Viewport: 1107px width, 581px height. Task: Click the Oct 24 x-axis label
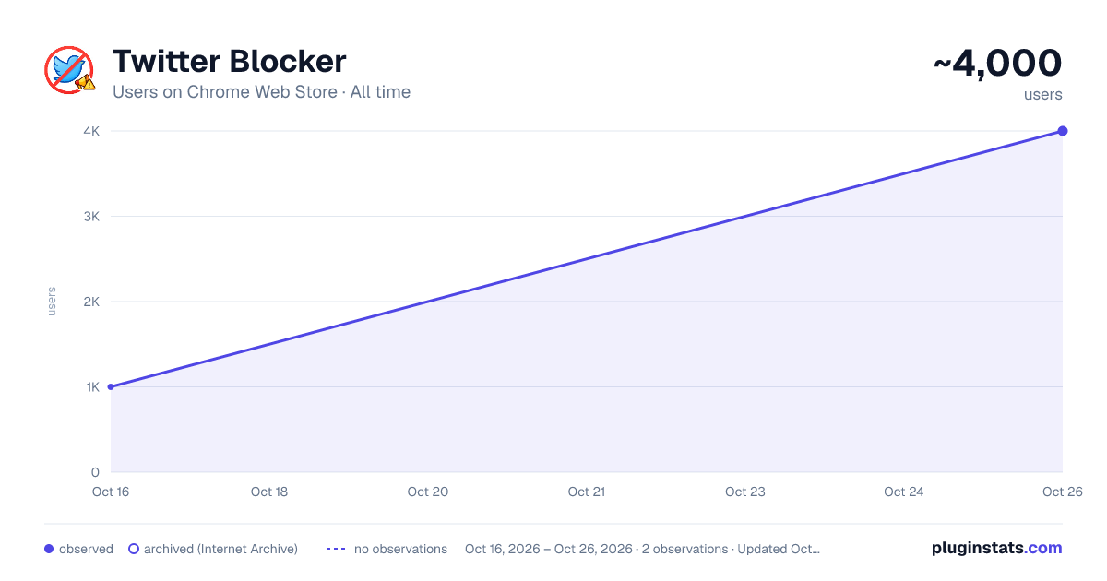click(x=904, y=492)
